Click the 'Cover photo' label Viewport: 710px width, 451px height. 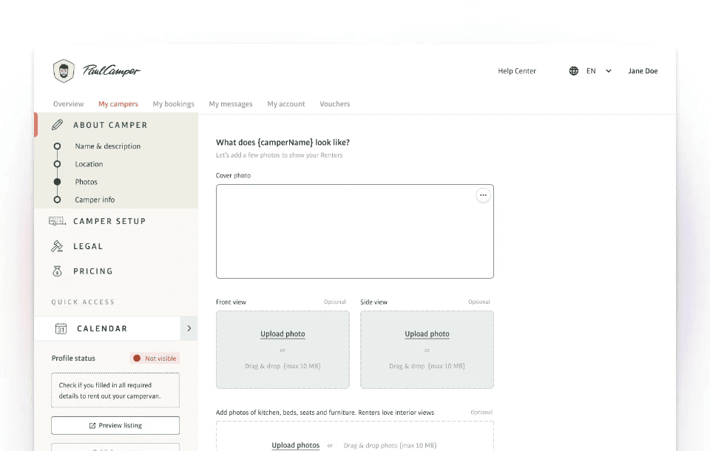233,176
